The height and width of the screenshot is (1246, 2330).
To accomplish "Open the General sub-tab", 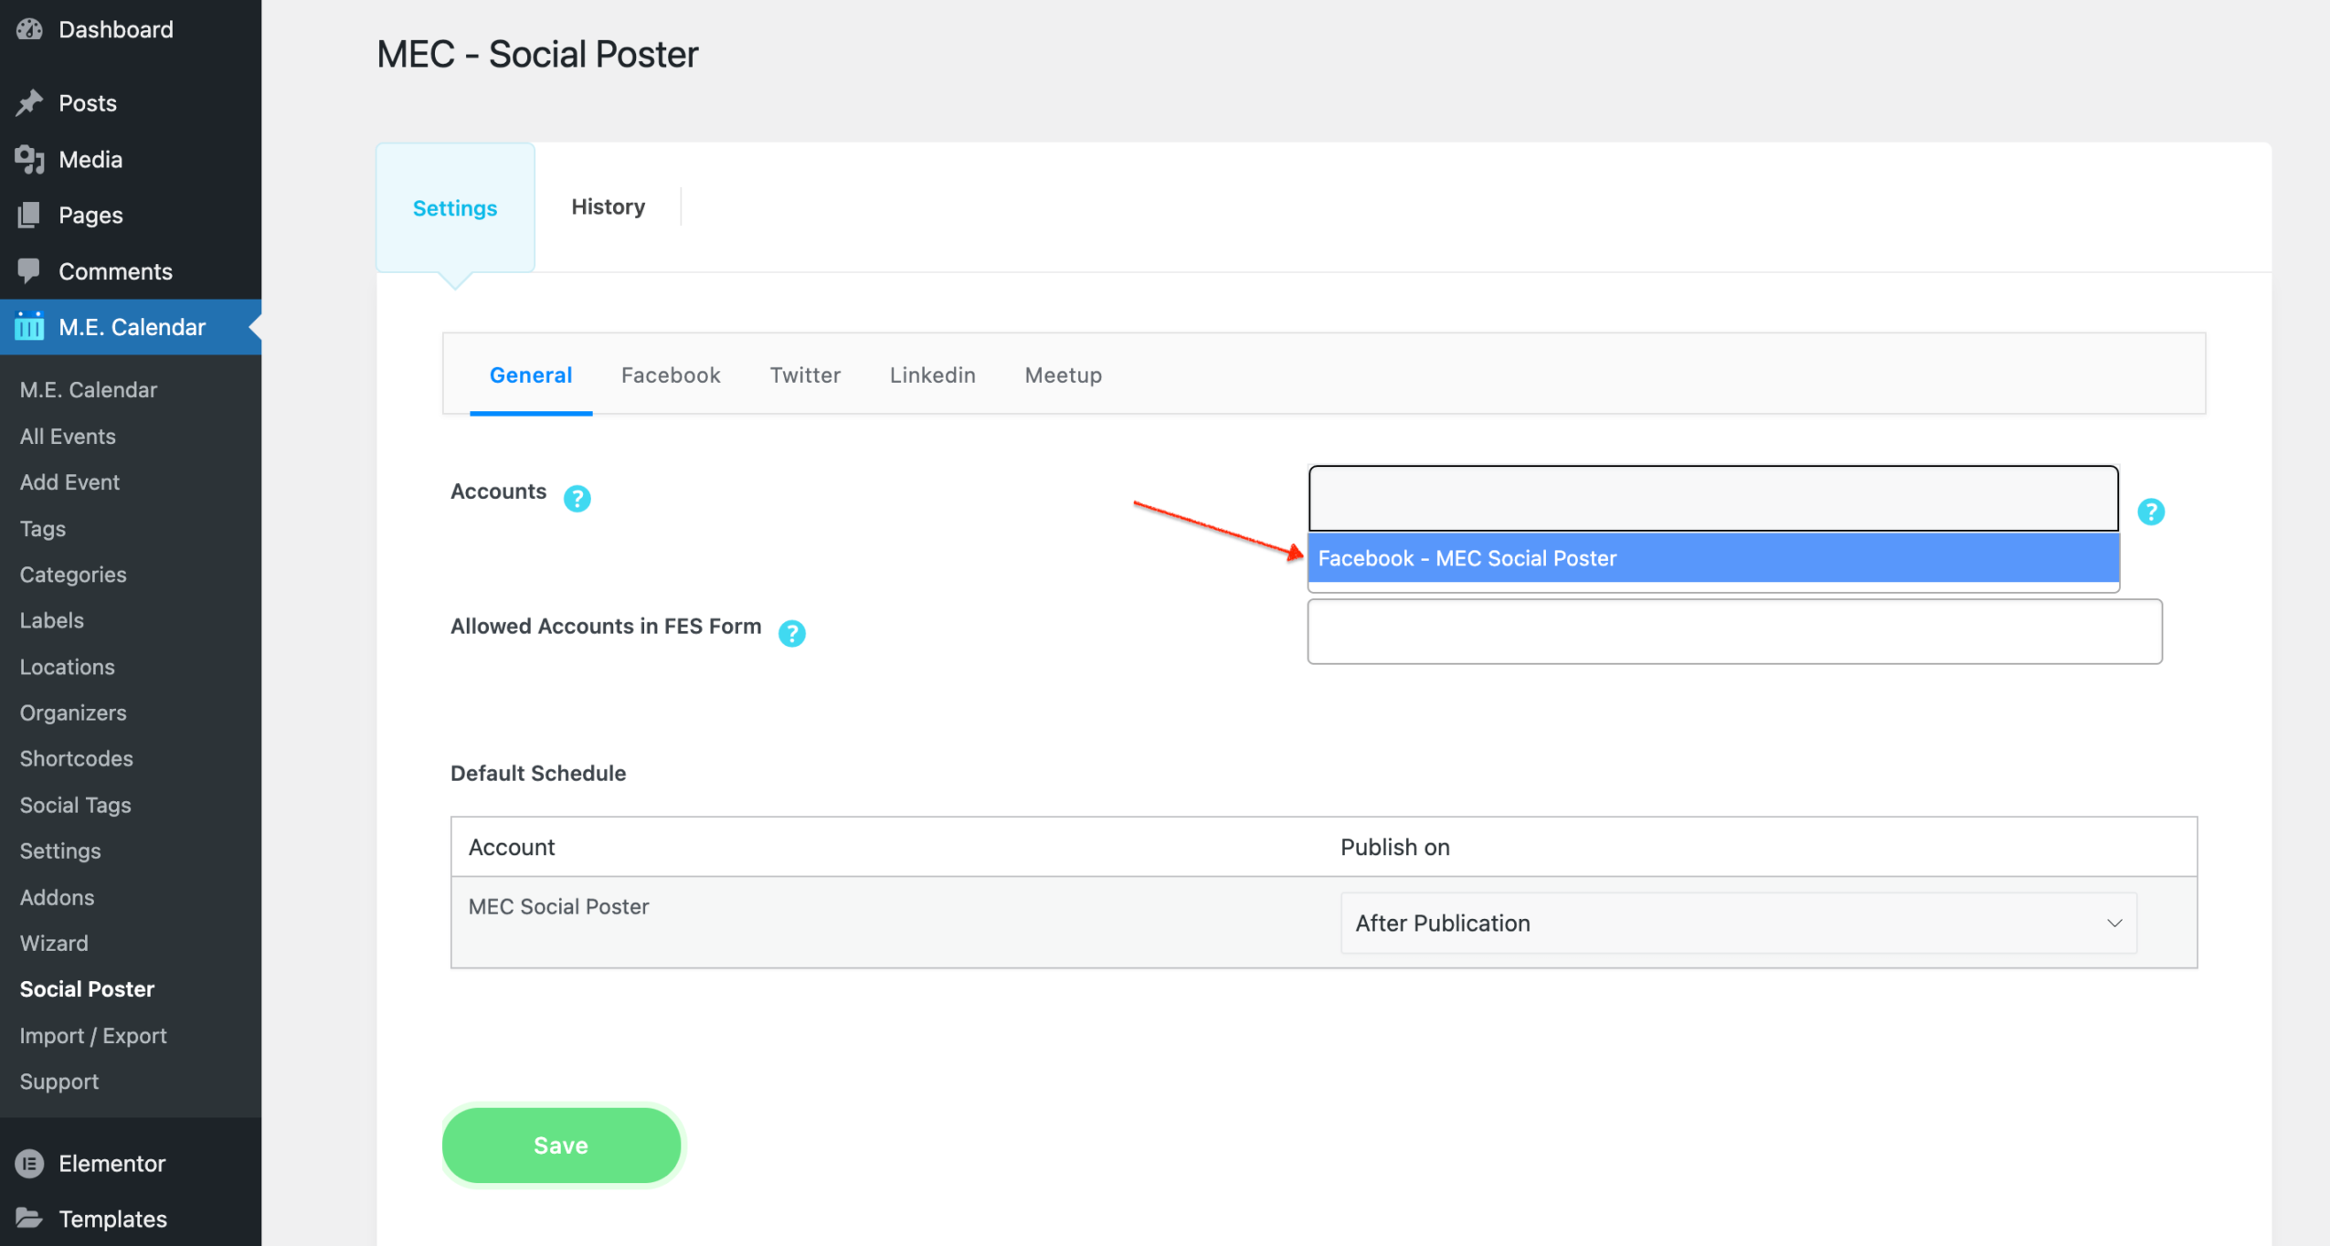I will click(531, 375).
